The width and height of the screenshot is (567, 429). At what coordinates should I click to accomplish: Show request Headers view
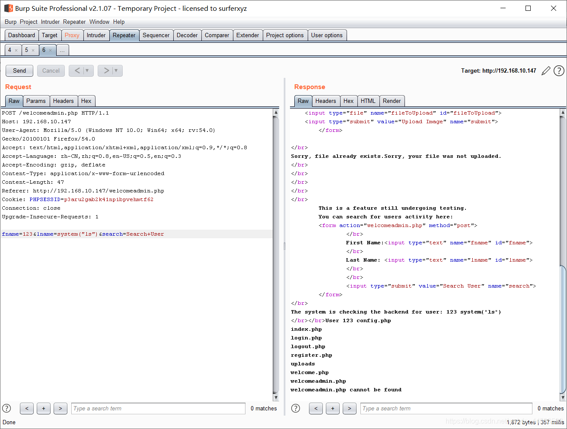(x=64, y=101)
